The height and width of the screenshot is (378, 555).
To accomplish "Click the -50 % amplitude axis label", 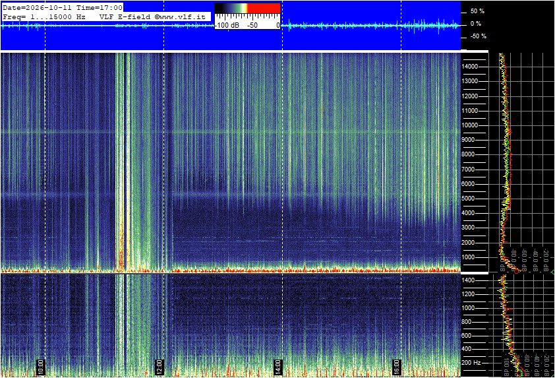I will pos(478,36).
